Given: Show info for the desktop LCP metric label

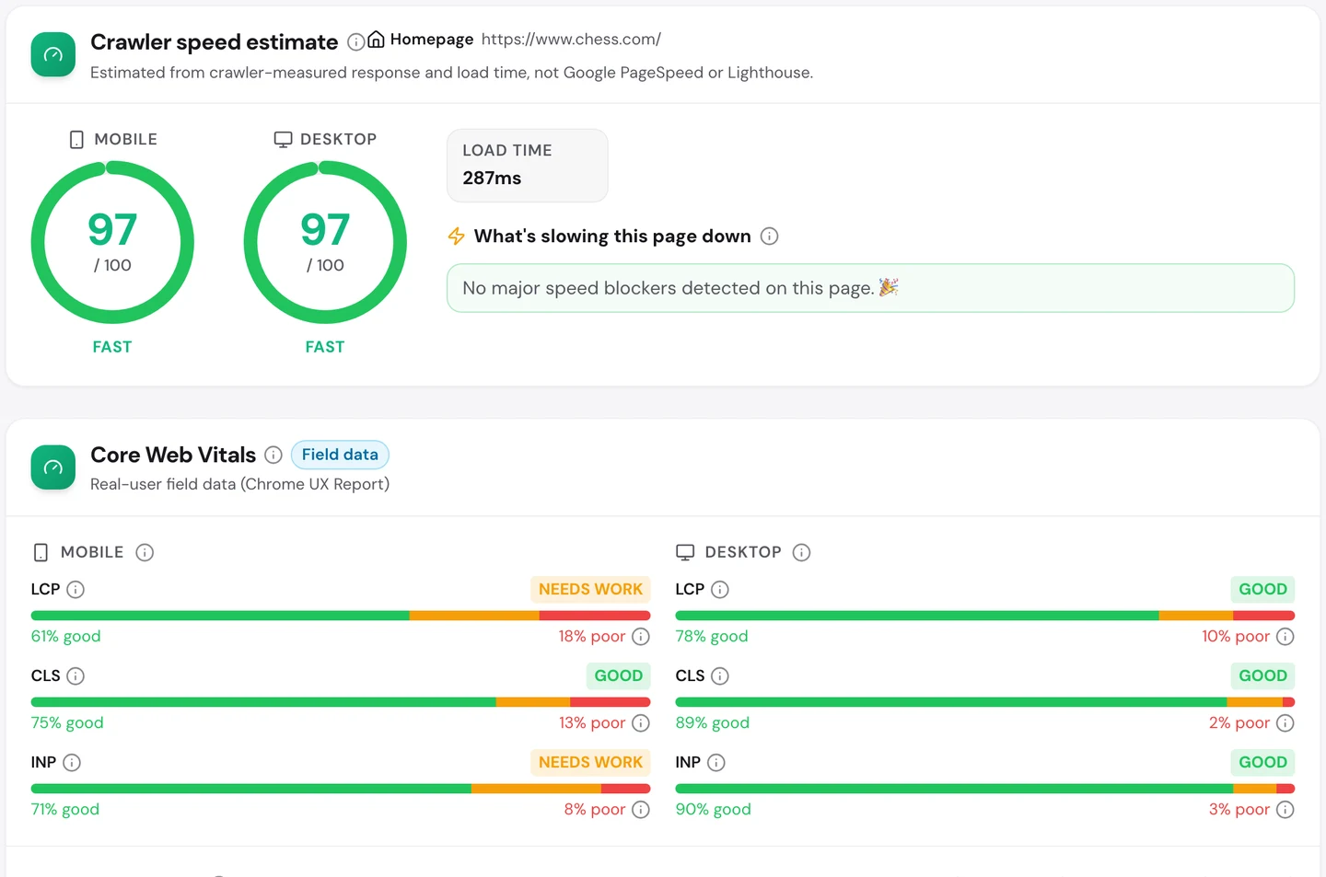Looking at the screenshot, I should click(720, 590).
